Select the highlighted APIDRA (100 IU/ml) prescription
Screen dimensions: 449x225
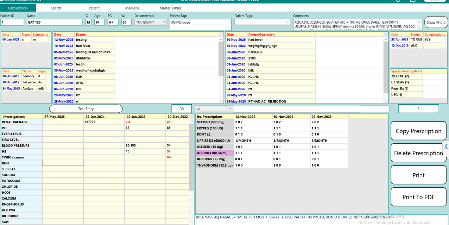click(215, 153)
